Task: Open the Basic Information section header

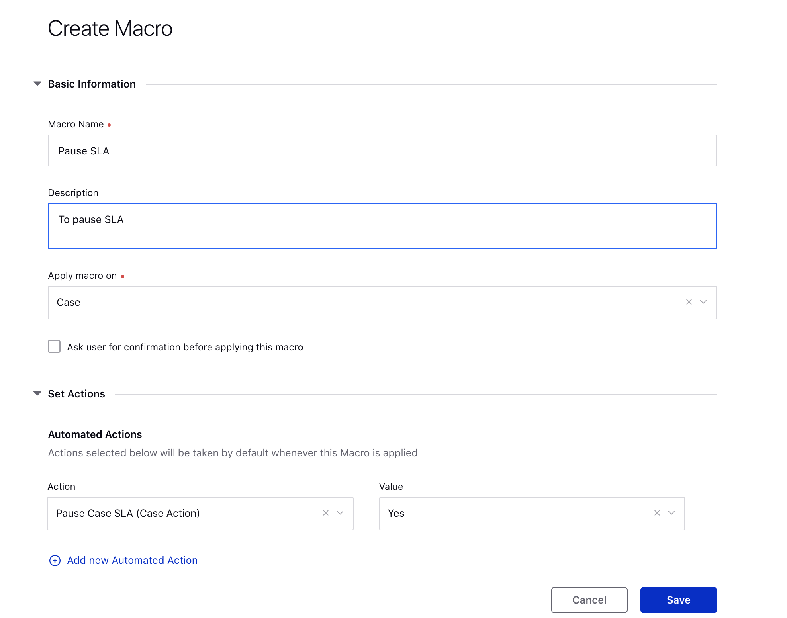Action: (x=92, y=84)
